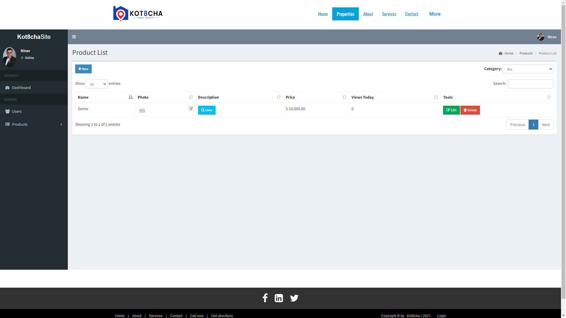View the Demo product description
This screenshot has height=318, width=566.
(x=207, y=110)
